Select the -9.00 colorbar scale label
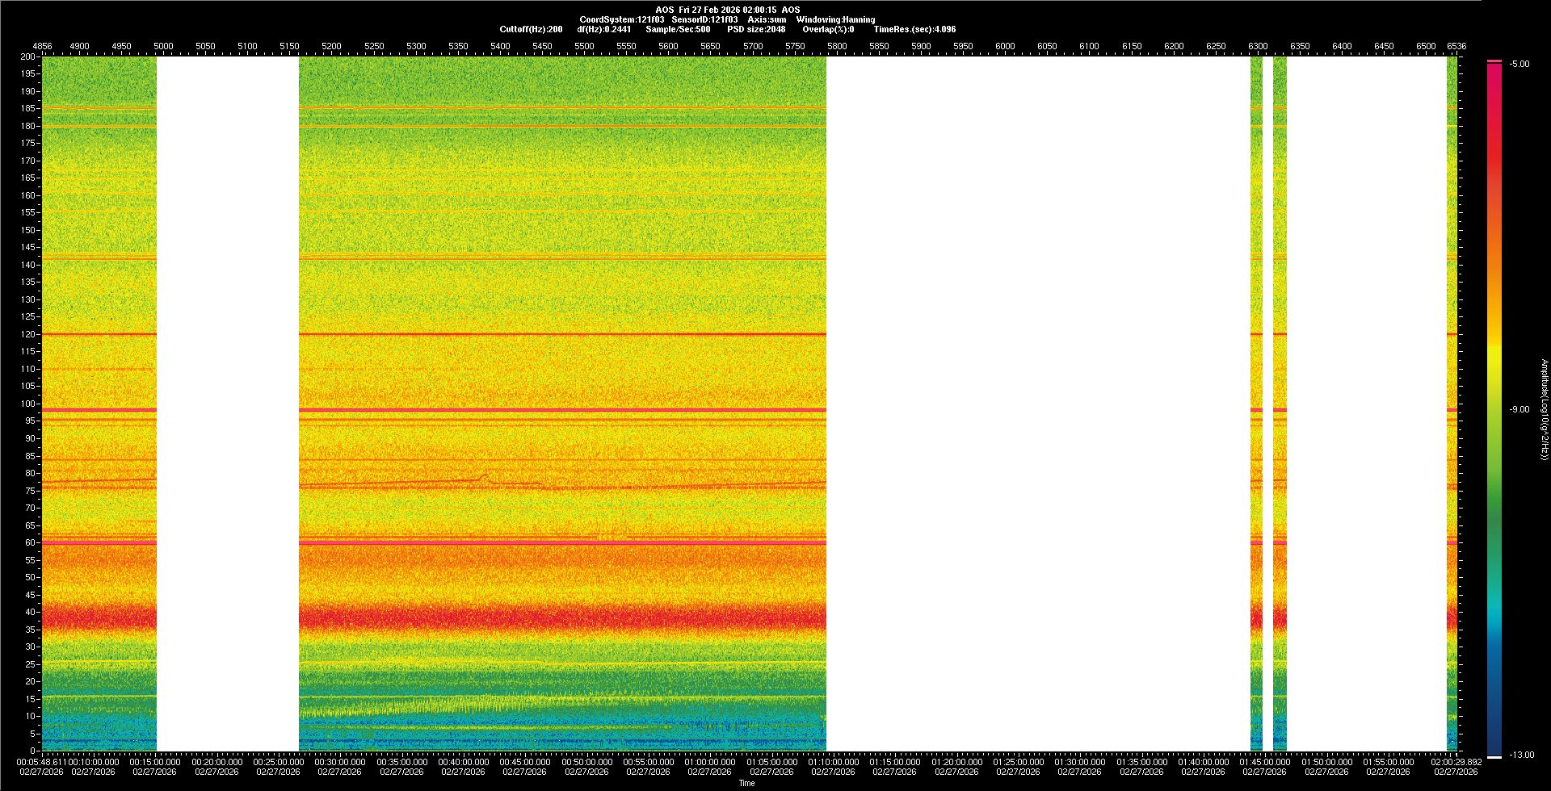This screenshot has height=791, width=1551. tap(1519, 410)
